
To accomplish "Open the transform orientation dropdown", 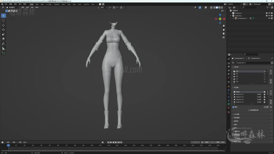I will [x=102, y=7].
